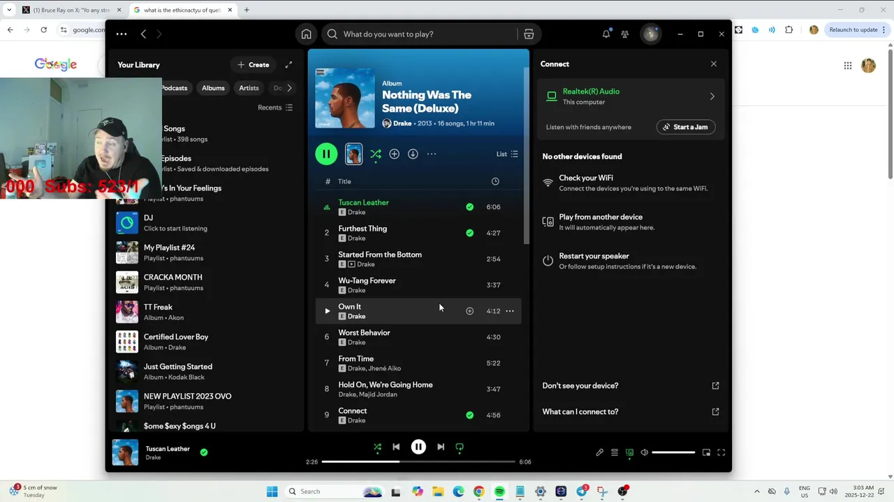This screenshot has height=502, width=894.
Task: Open Spotify profile avatar menu
Action: [651, 34]
